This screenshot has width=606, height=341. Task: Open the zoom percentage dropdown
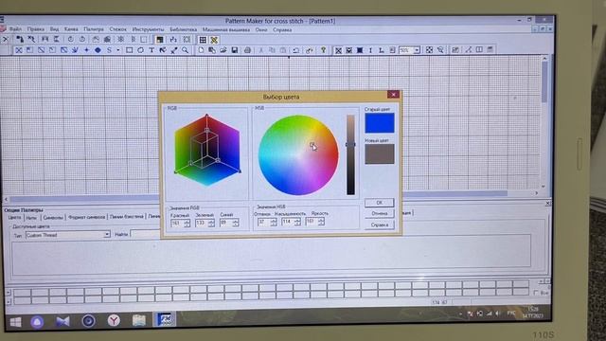417,50
